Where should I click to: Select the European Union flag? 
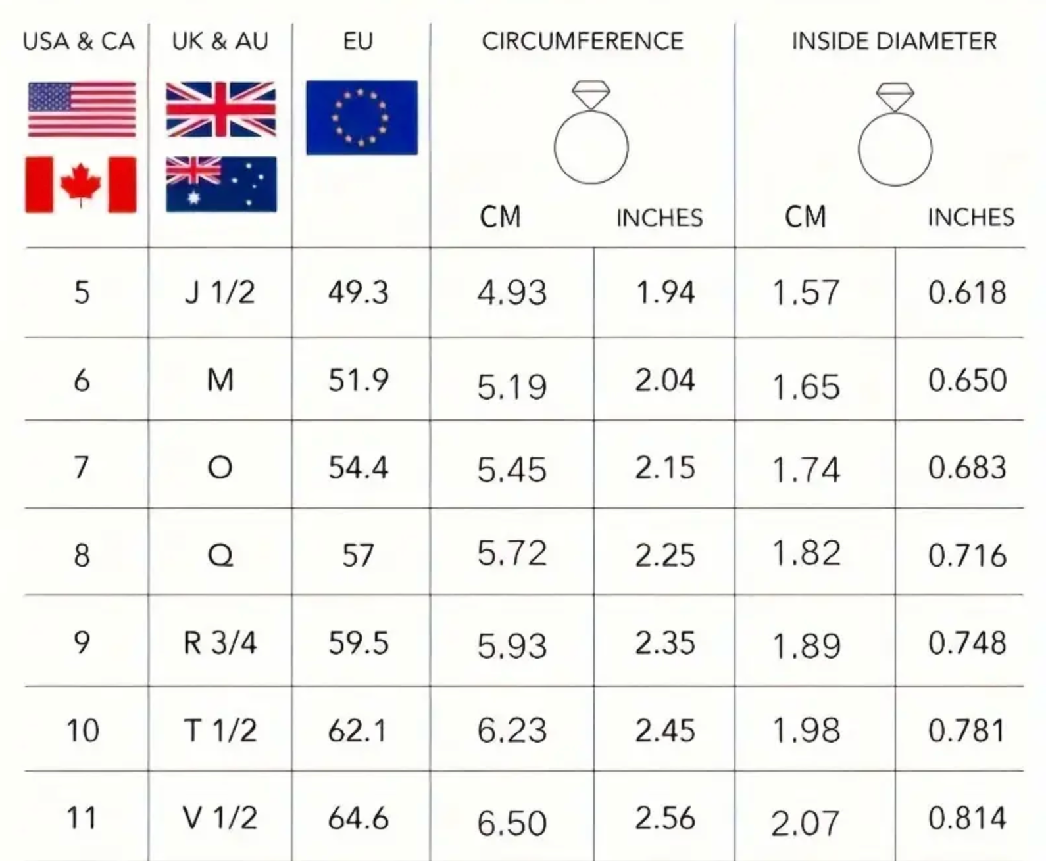(x=362, y=118)
